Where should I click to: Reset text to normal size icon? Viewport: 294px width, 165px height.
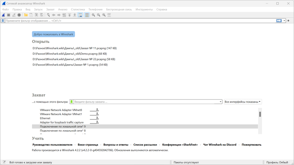[x=104, y=15]
